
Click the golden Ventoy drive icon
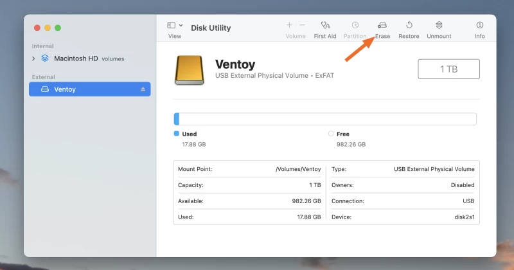click(x=190, y=70)
